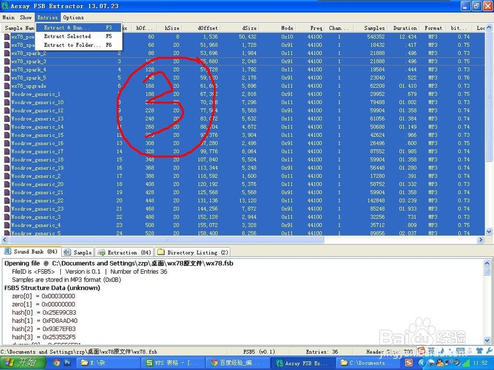Viewport: 494px width, 370px height.
Task: Choose Extract Selected menu entry
Action: tap(79, 36)
